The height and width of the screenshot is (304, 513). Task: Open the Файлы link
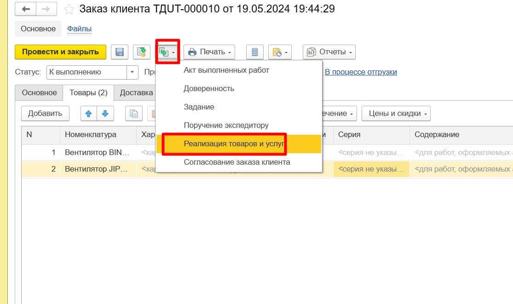[80, 29]
